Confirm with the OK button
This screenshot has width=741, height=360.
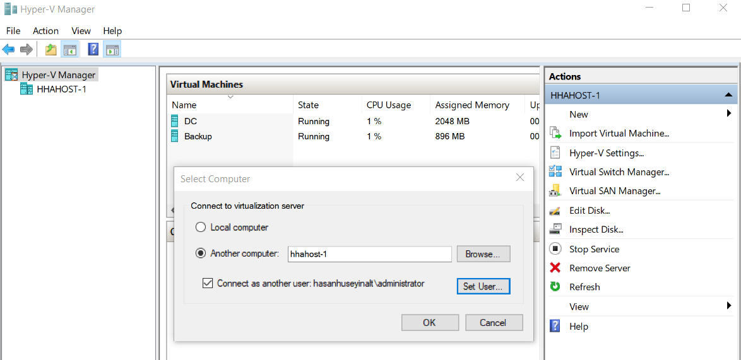pos(430,323)
